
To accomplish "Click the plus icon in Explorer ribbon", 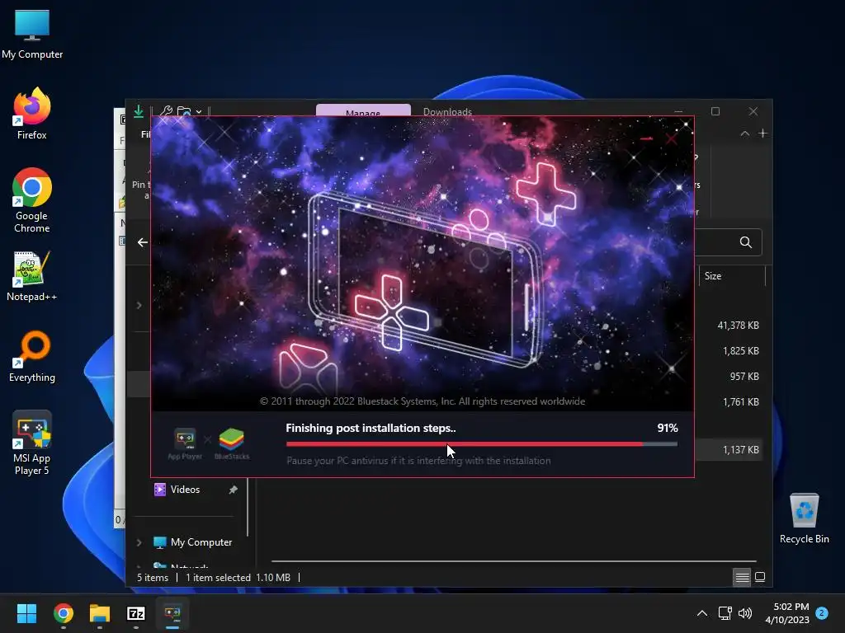I will coord(762,134).
